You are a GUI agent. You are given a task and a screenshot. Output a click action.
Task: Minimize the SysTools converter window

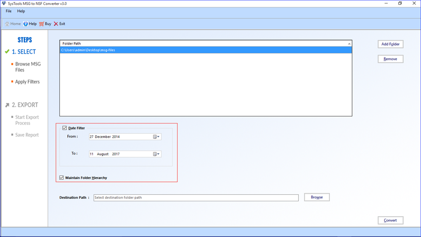pyautogui.click(x=386, y=3)
